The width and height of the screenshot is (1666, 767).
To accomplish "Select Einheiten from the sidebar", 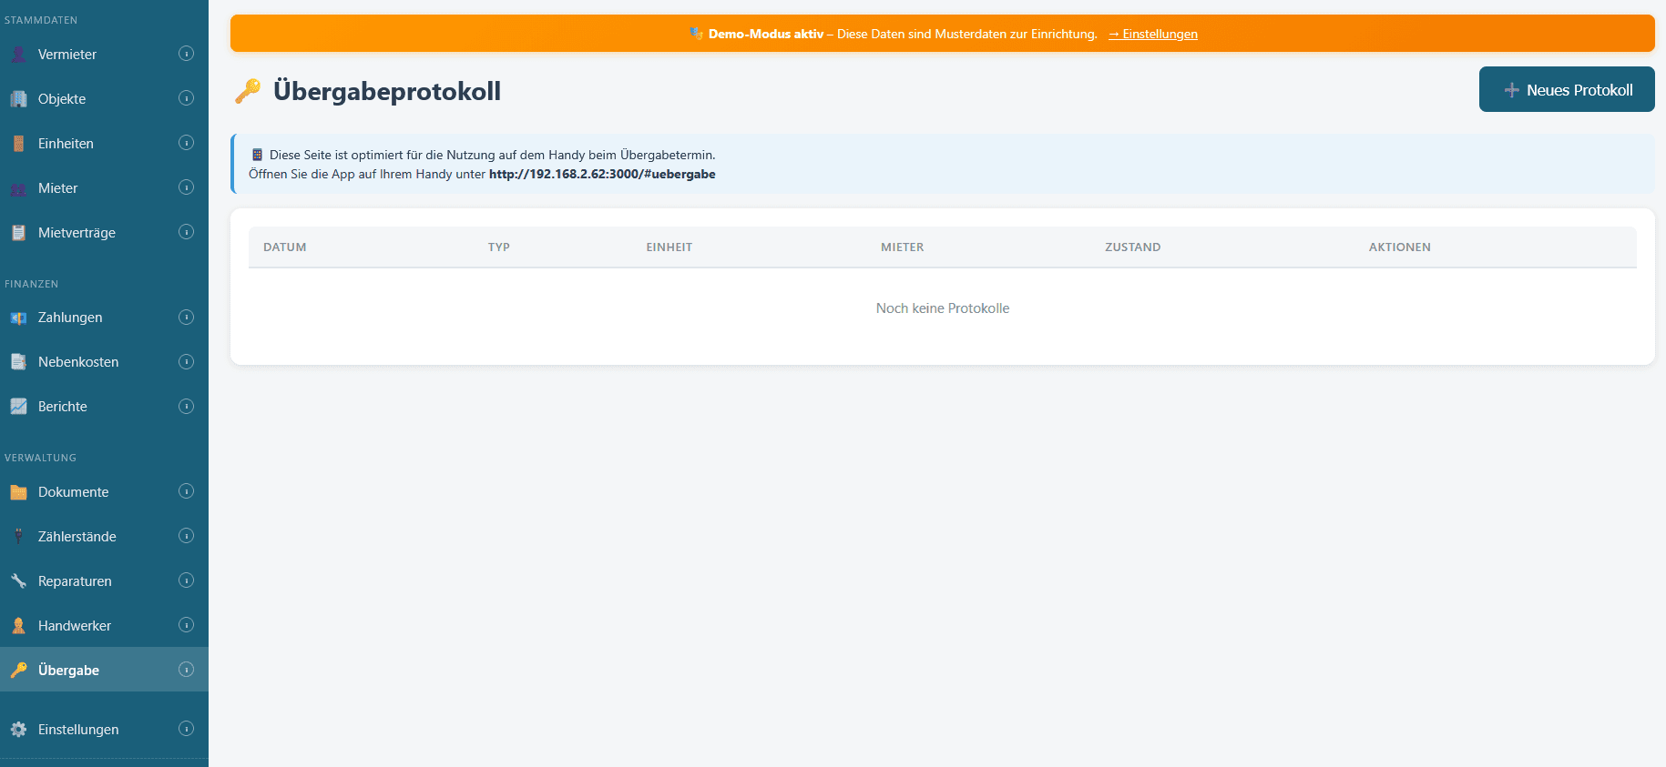I will coord(66,144).
